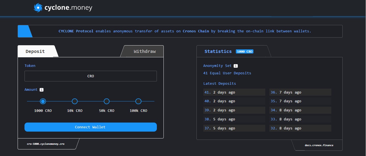Viewport: 366px width, 156px height.
Task: Open the cro-1000.cyclonemoney.cro link
Action: tap(46, 144)
